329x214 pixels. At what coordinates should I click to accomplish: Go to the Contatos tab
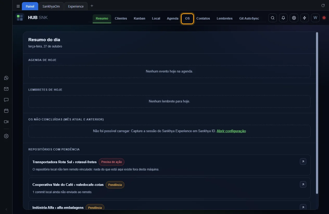coord(203,19)
